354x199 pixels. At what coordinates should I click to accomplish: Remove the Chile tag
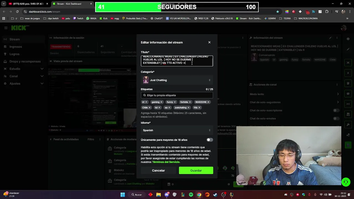(150, 108)
